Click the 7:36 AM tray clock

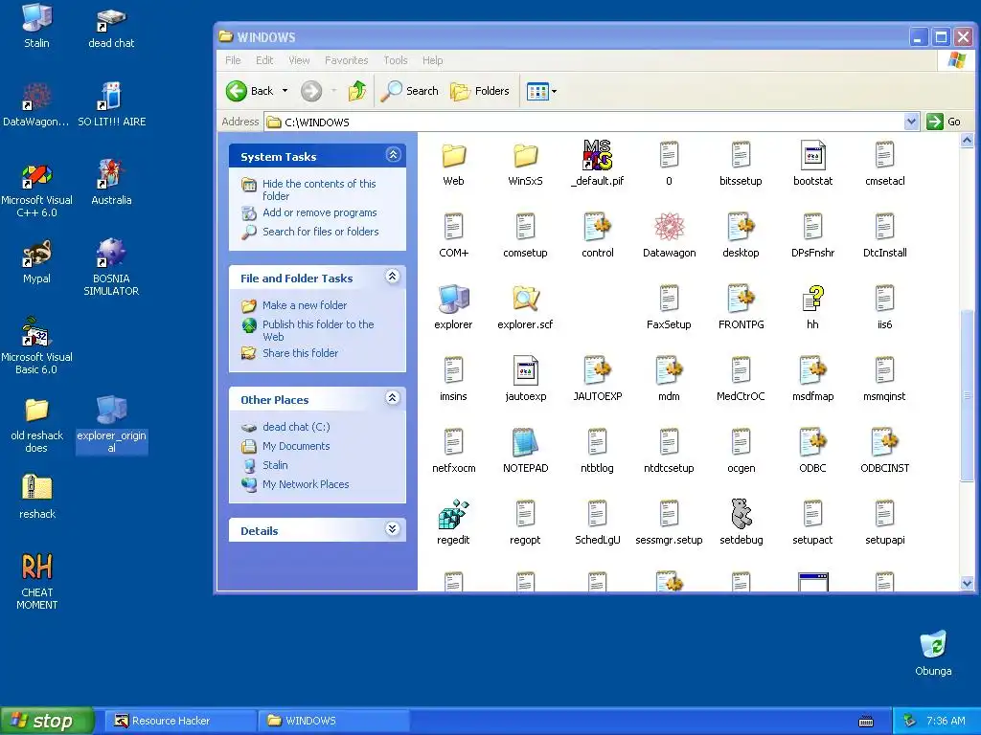[x=946, y=721]
